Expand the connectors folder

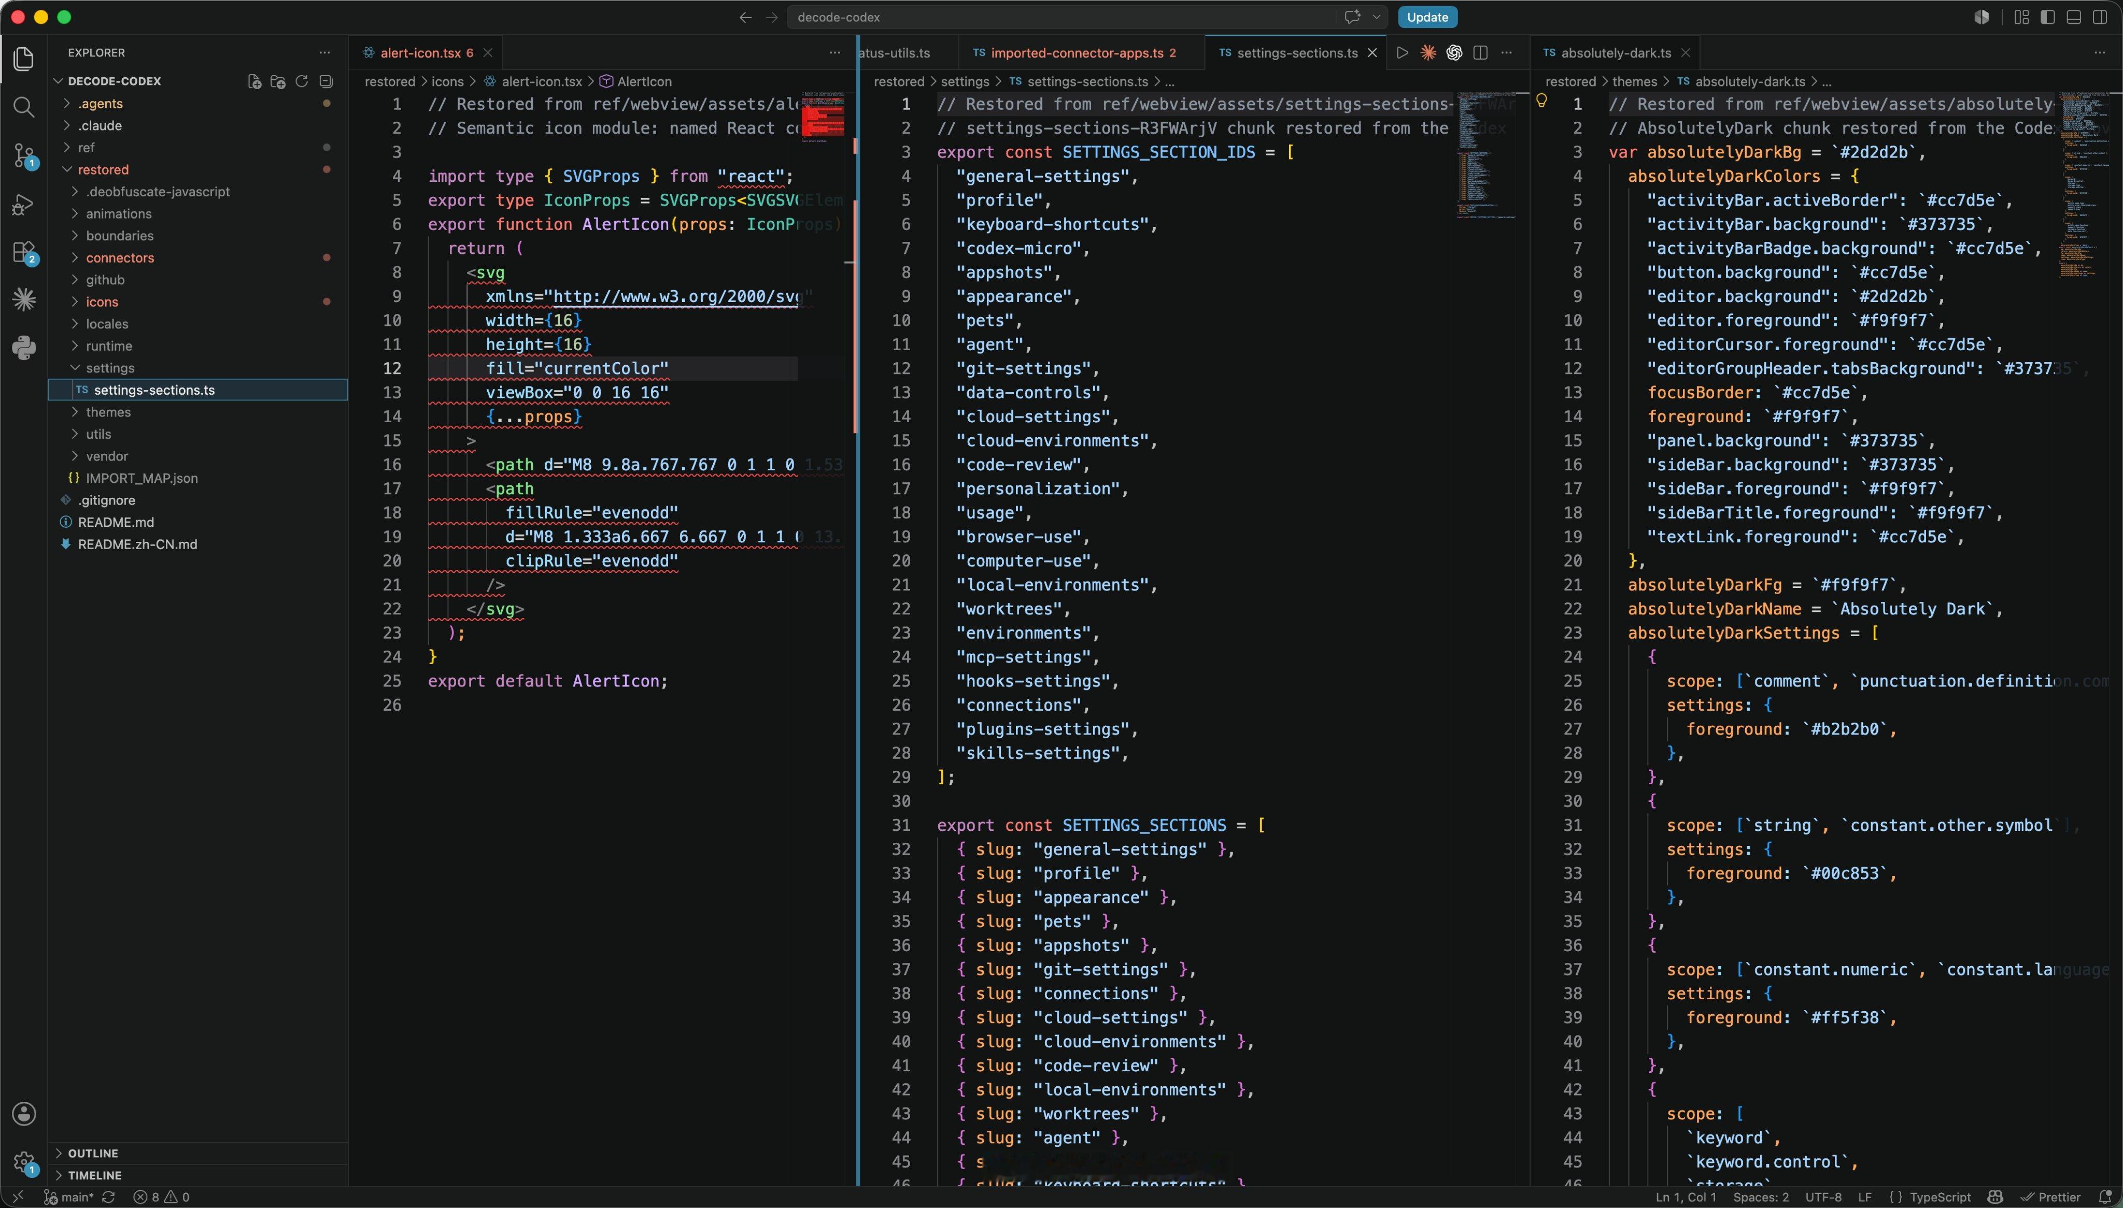[197, 258]
